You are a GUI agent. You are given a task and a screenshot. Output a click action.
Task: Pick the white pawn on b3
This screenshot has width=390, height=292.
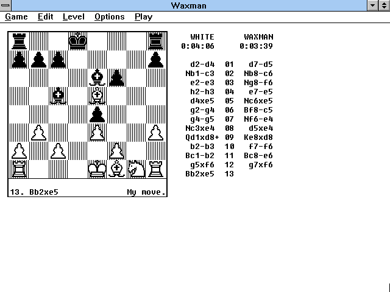38,133
